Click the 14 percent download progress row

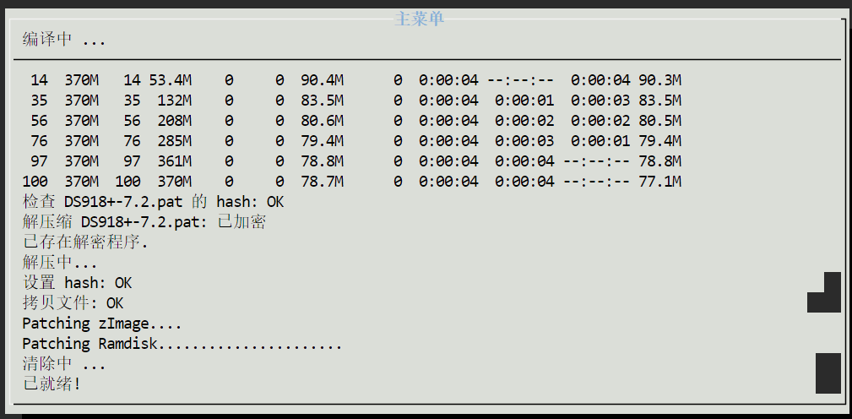351,80
